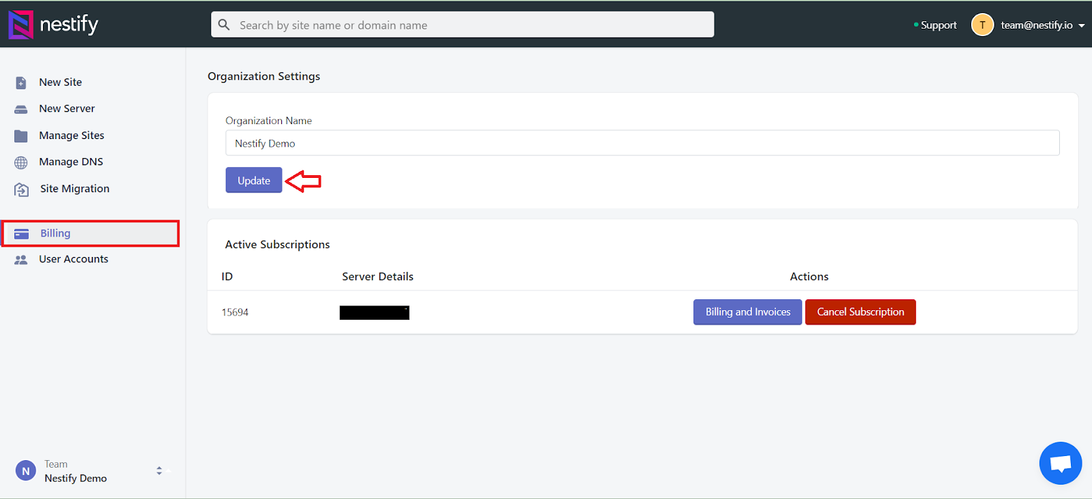Image resolution: width=1092 pixels, height=499 pixels.
Task: Click the Organization Settings heading
Action: point(263,76)
